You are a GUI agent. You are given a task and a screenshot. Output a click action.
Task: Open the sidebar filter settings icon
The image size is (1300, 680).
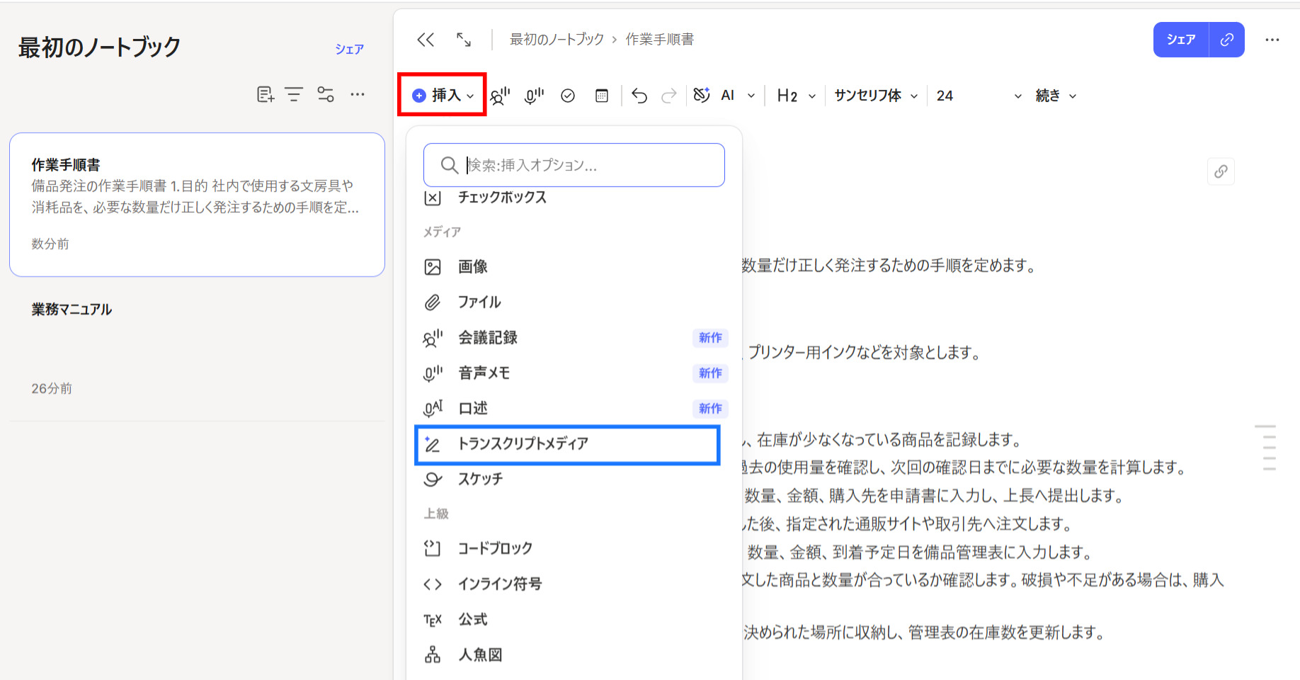[326, 94]
